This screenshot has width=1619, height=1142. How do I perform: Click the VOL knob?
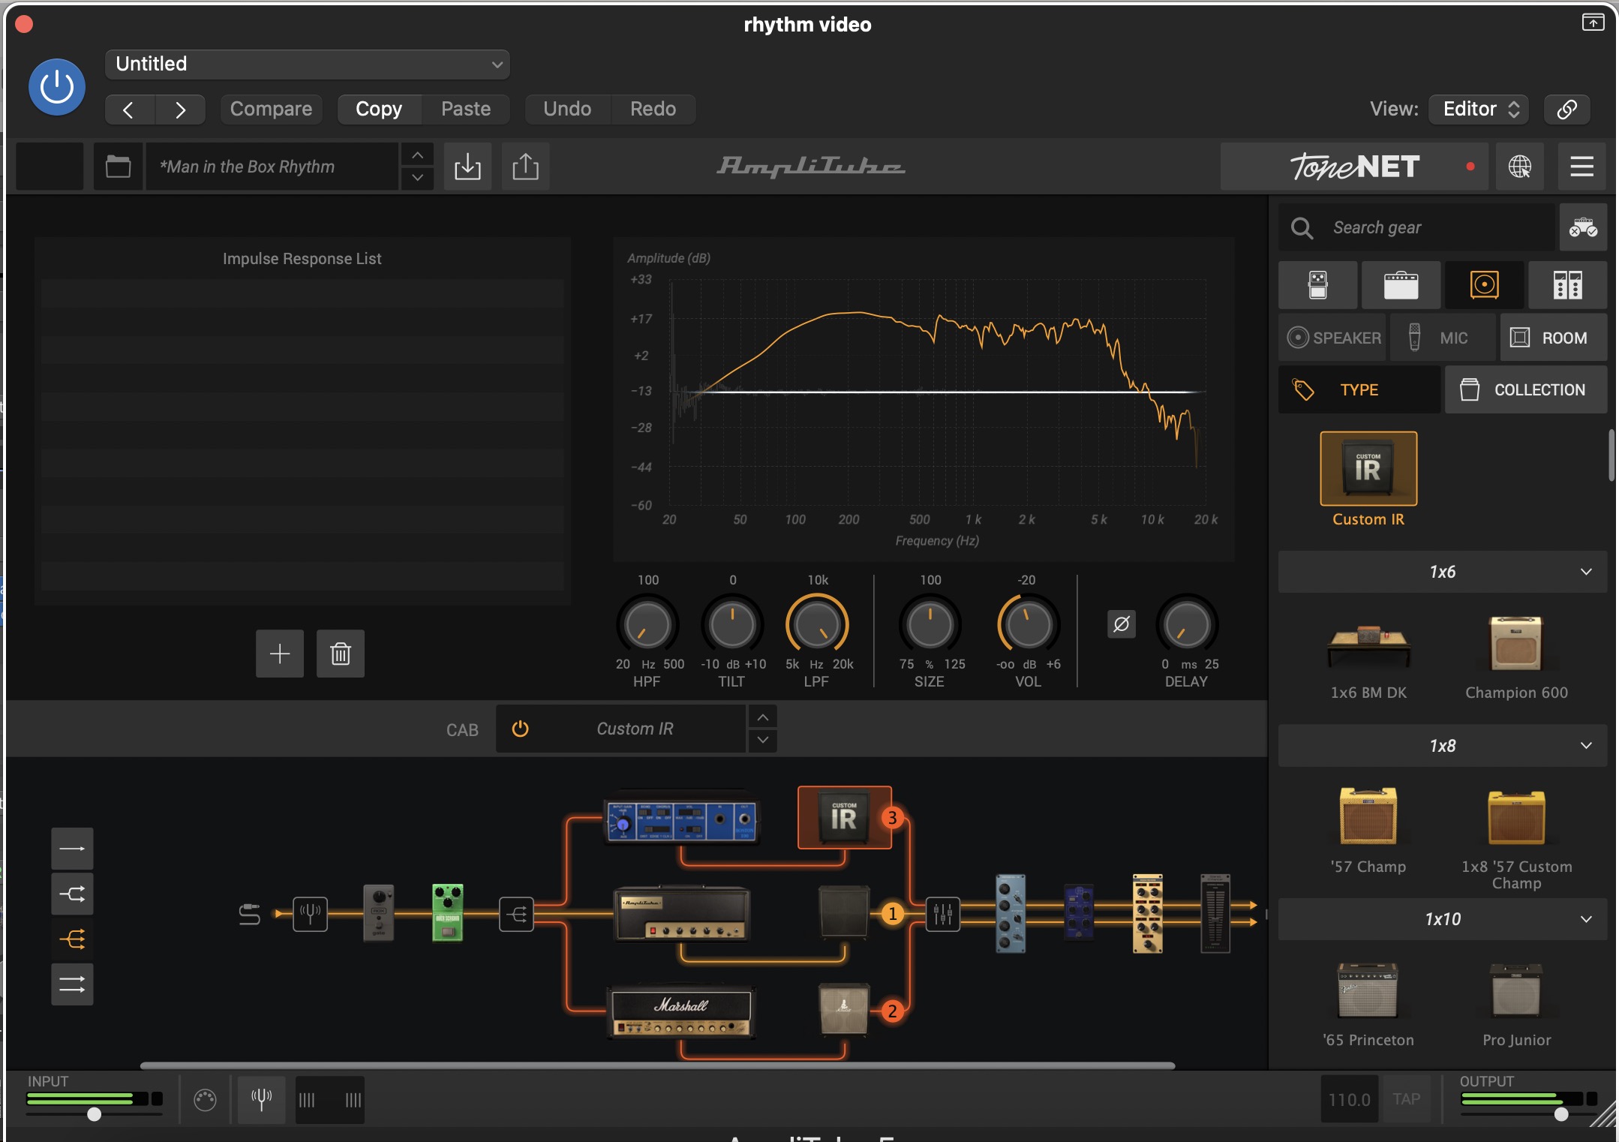pyautogui.click(x=1028, y=624)
